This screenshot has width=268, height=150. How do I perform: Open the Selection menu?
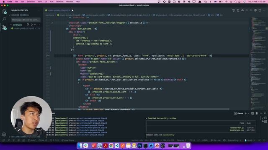click(31, 2)
